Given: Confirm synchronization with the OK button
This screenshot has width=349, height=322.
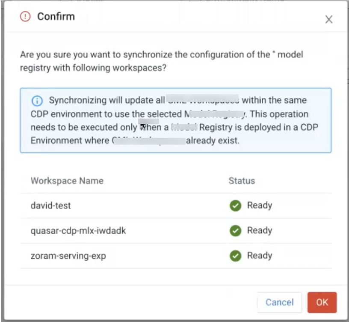Looking at the screenshot, I should click(x=322, y=302).
